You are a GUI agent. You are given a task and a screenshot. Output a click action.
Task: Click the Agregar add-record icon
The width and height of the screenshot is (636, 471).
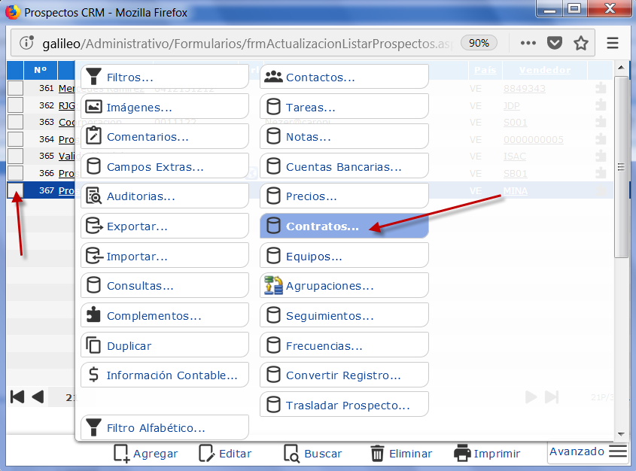tap(122, 454)
